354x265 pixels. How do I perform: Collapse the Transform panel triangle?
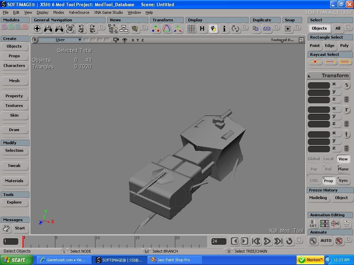tap(309, 76)
